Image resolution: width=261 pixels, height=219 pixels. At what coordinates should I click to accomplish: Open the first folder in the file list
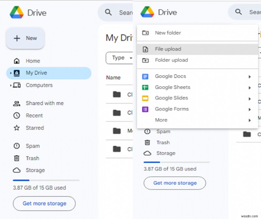(x=119, y=95)
